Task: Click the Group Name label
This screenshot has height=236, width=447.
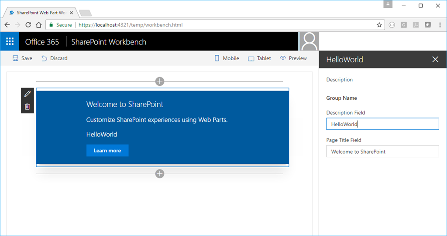Action: pyautogui.click(x=341, y=98)
